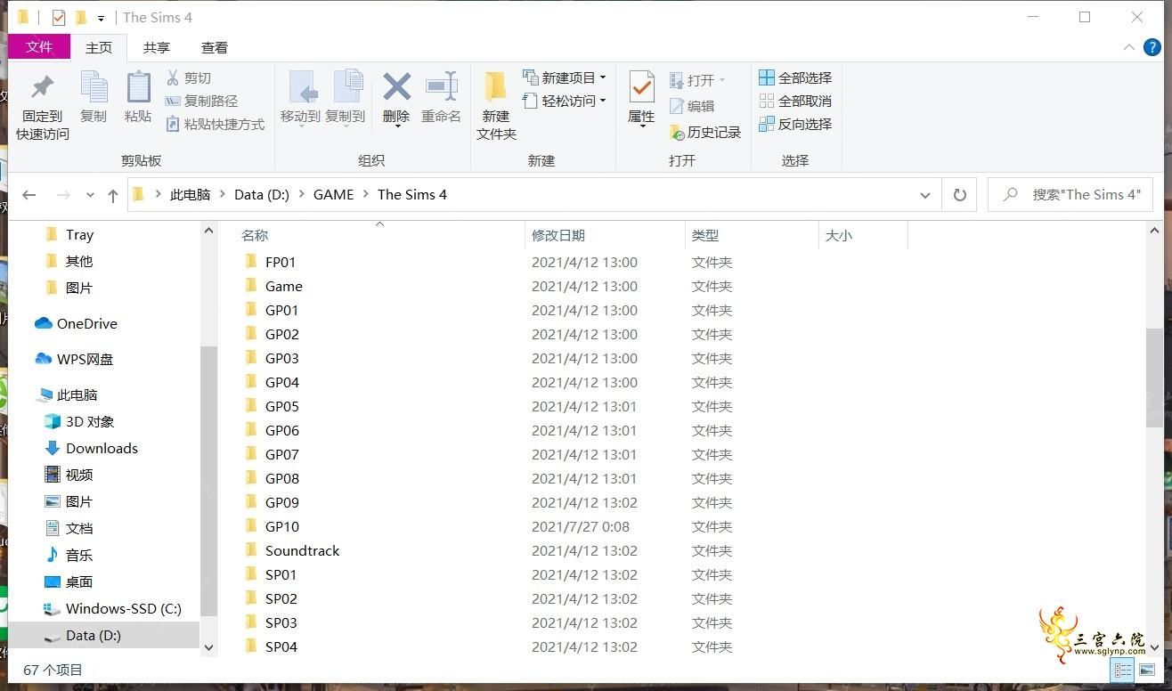
Task: Open Easy Access (轻松访问) dropdown
Action: point(564,101)
